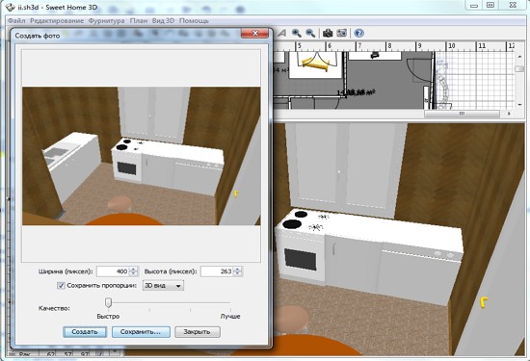Click the plan vertical scrollbar down arrow

click(519, 105)
